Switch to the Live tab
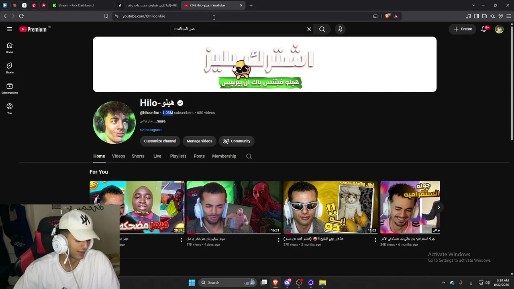The image size is (514, 289). (157, 156)
